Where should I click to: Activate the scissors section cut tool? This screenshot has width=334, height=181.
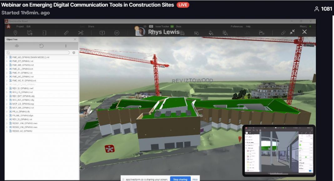[81, 32]
